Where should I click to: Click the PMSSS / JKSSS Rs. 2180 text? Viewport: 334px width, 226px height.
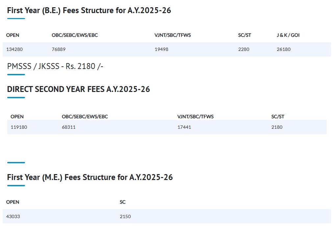point(55,66)
